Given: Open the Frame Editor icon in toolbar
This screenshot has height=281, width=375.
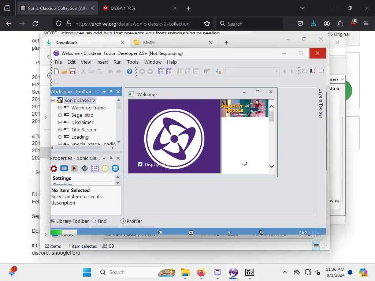Looking at the screenshot, I should click(x=169, y=71).
